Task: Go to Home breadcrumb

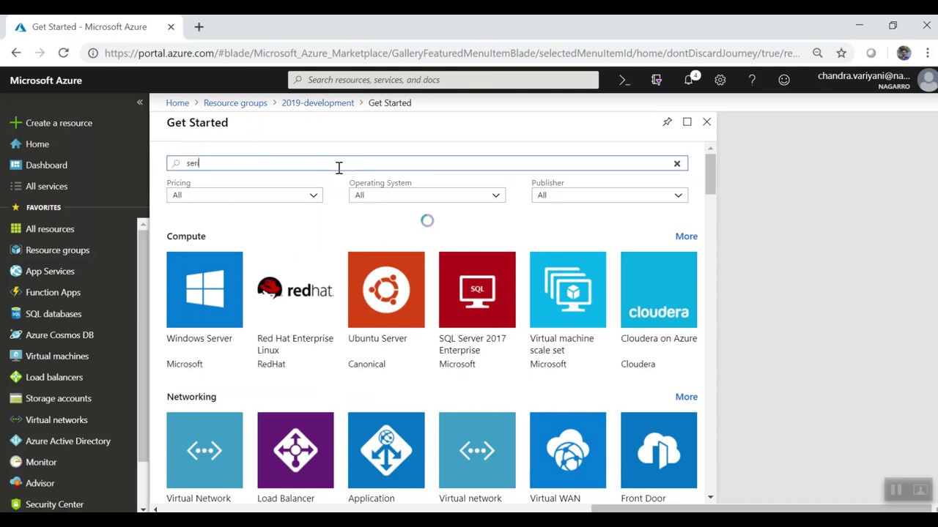Action: 177,103
